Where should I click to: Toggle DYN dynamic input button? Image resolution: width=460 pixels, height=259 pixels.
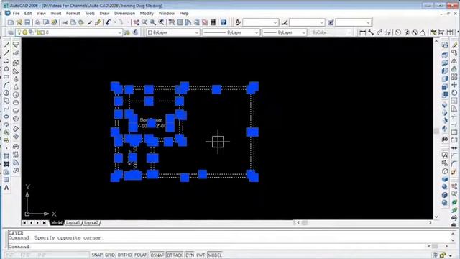(190, 255)
